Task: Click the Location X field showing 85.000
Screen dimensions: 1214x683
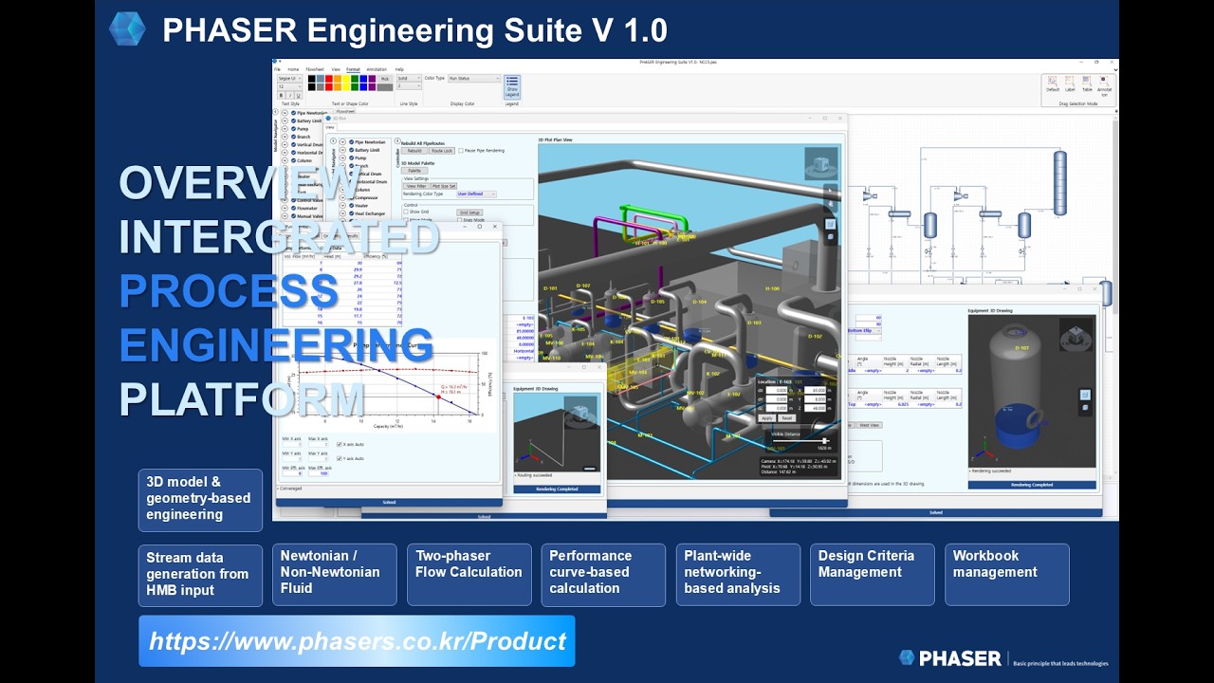Action: tap(815, 390)
